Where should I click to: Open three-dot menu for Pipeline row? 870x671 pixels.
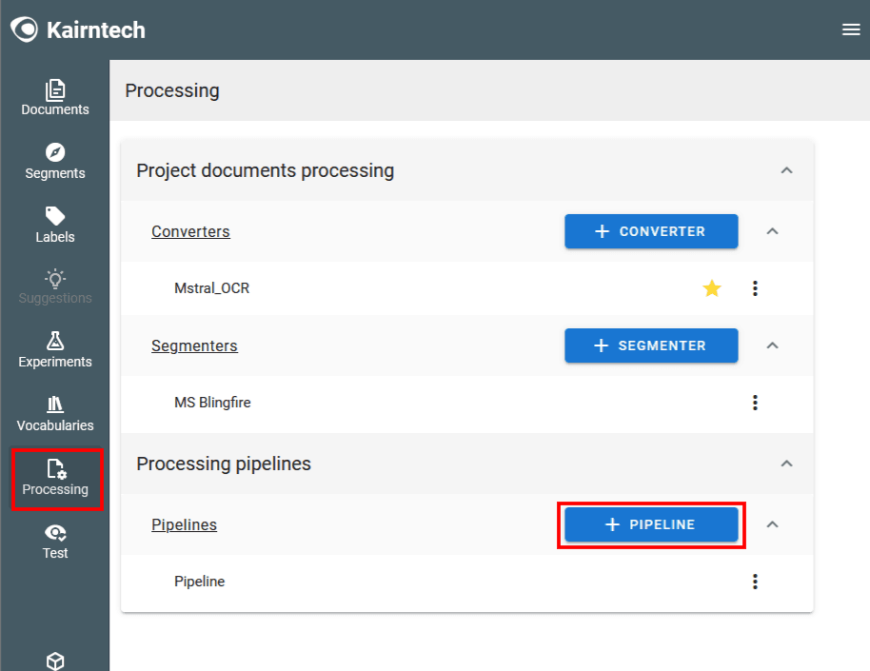coord(755,582)
